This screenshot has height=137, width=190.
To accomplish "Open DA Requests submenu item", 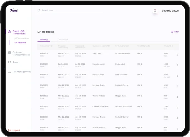I will tap(20, 42).
